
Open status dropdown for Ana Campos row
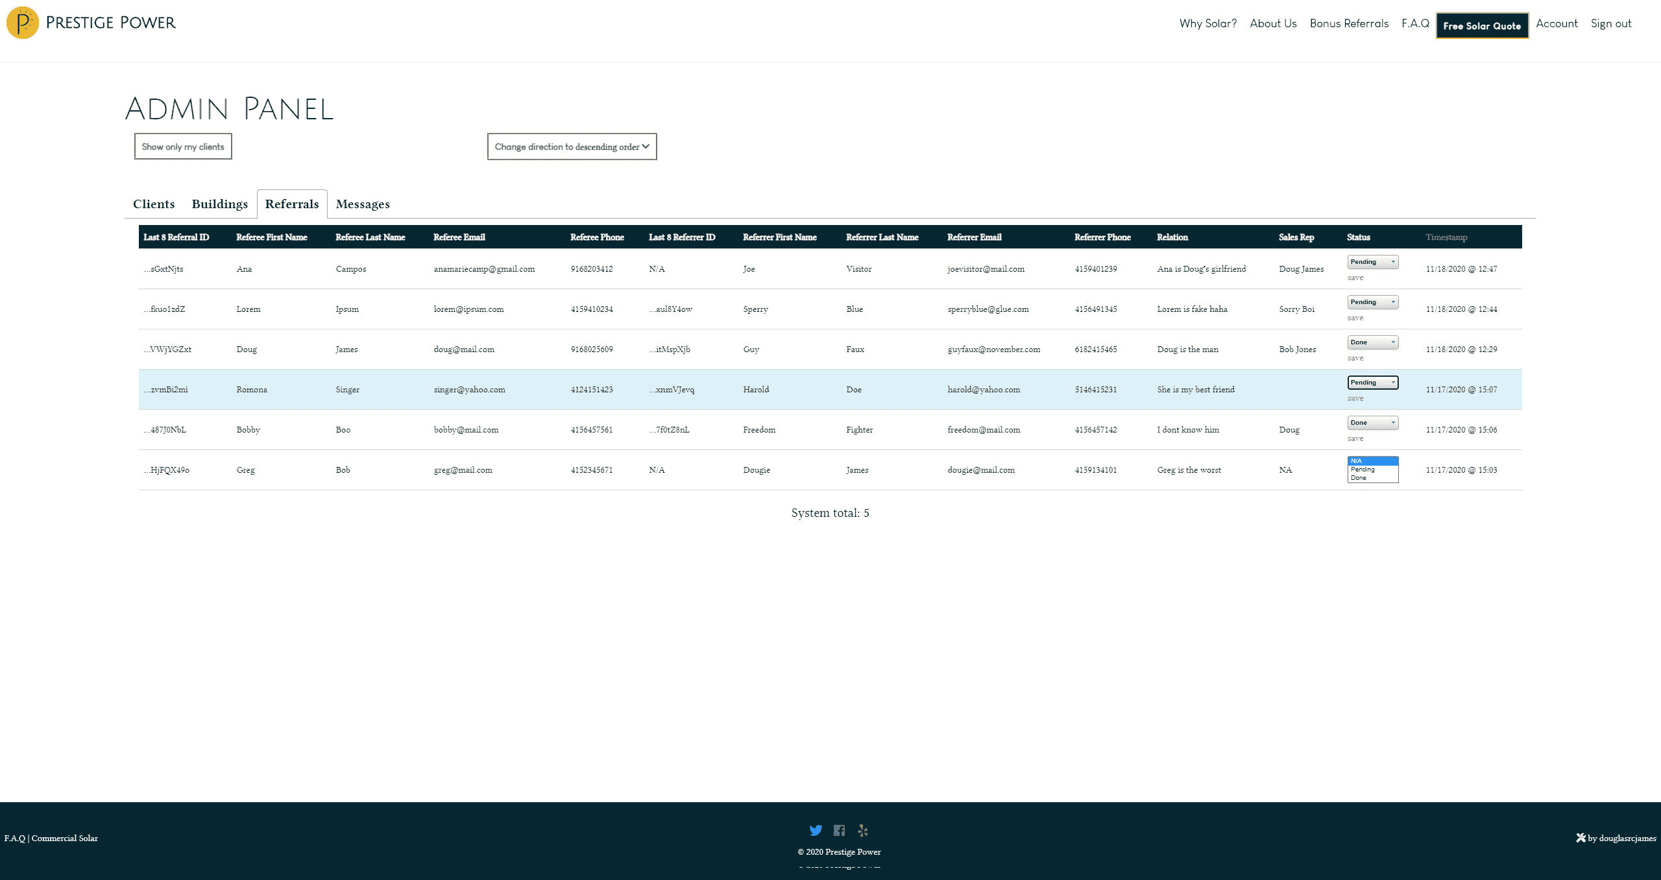[1373, 262]
